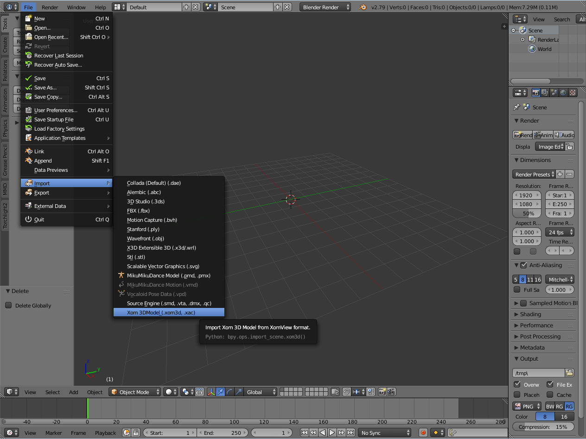Click the record auto-keyframe button

pyautogui.click(x=423, y=433)
